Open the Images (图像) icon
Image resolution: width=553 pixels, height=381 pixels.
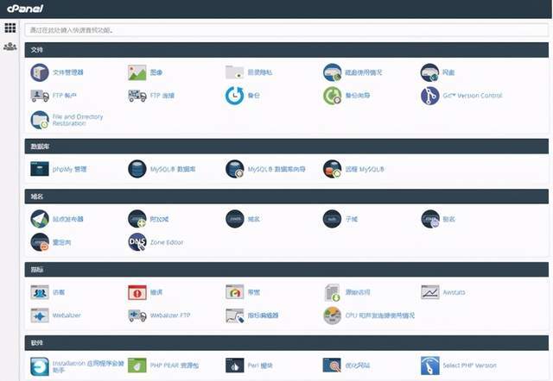point(137,72)
